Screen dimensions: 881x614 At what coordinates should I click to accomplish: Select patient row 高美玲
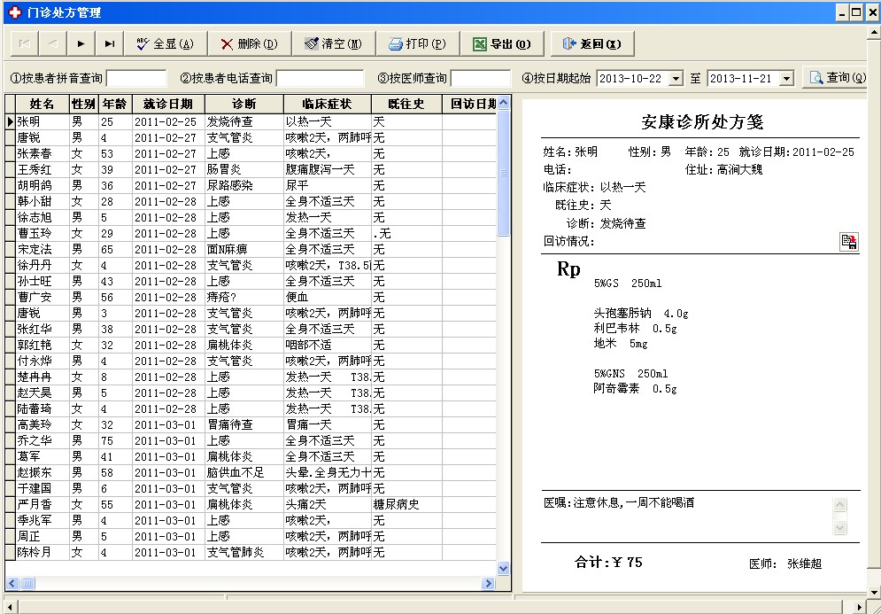(x=251, y=424)
